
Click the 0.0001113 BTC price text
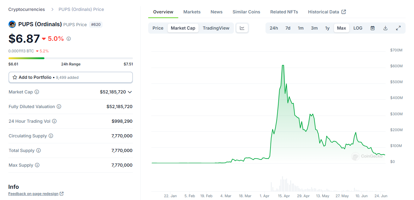tap(21, 51)
